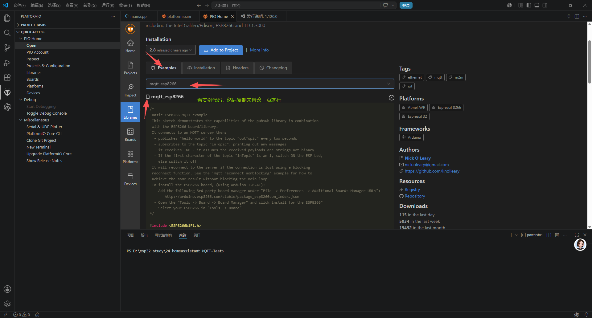
Task: Toggle the bottom panel layout button
Action: tap(537, 5)
